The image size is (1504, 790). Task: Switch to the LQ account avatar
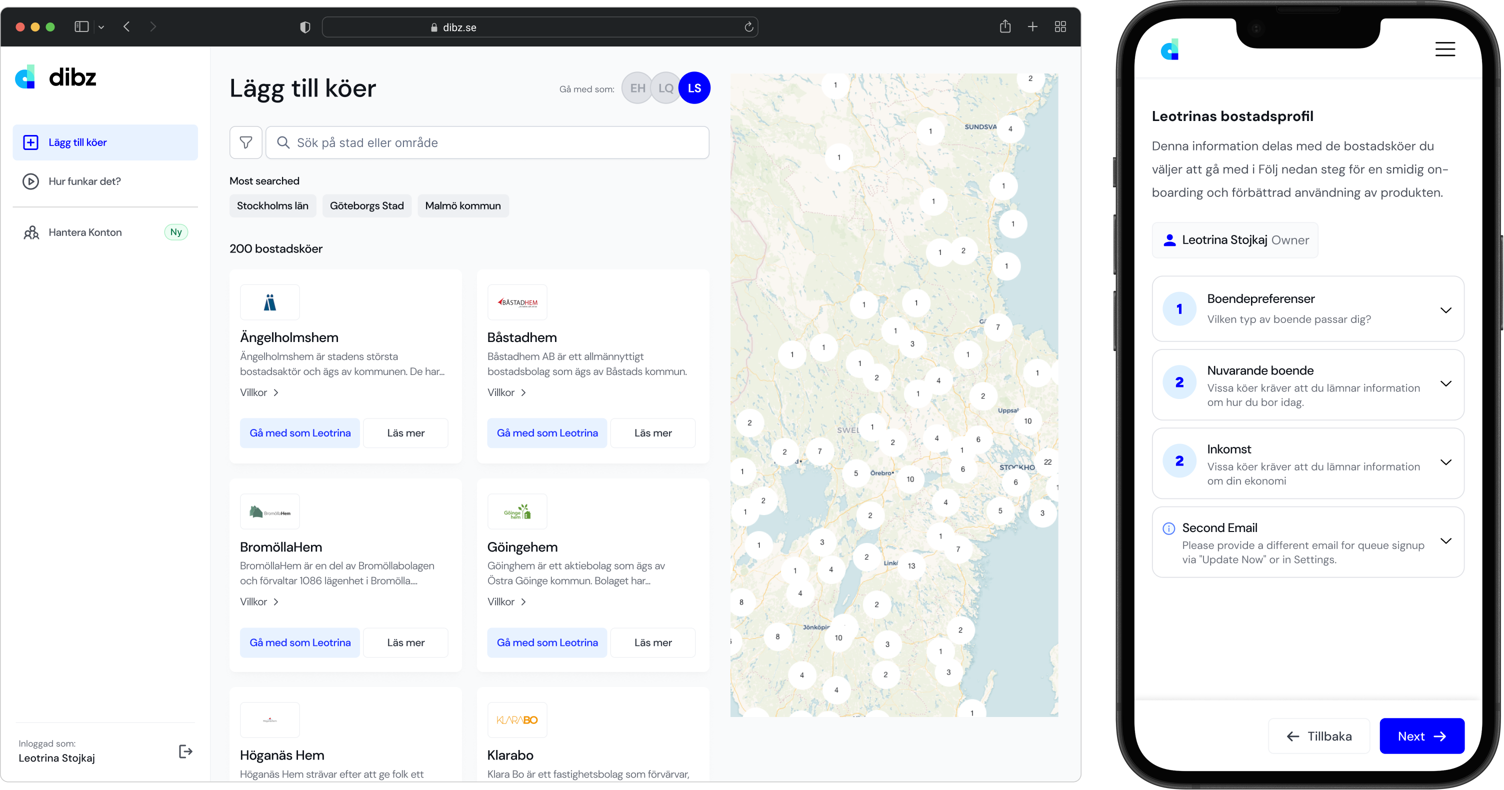point(665,88)
